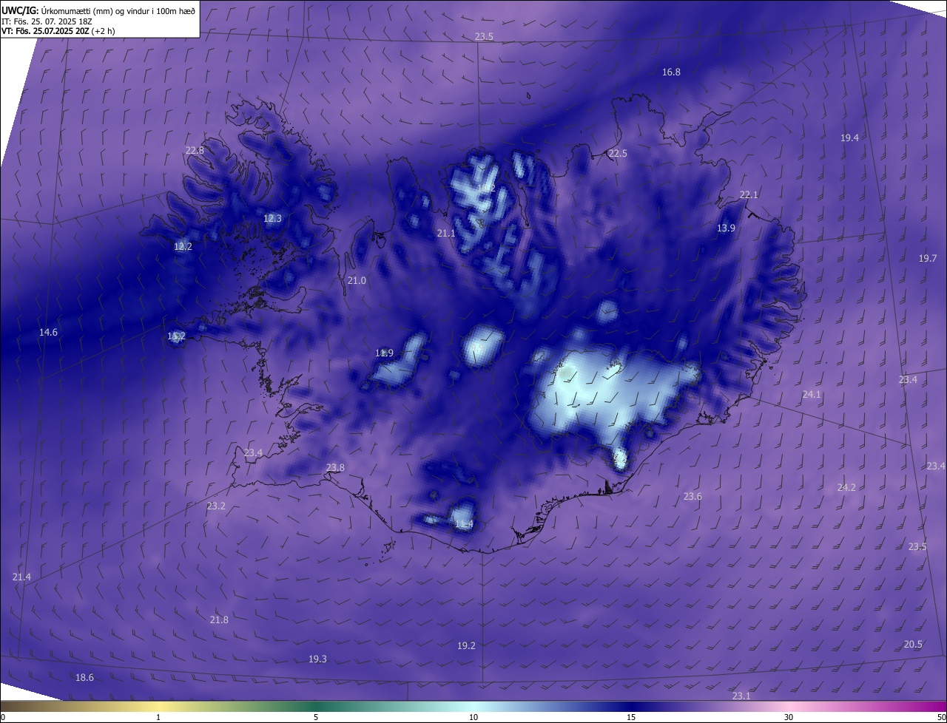Click the 11.4 value label
This screenshot has width=947, height=723.
pyautogui.click(x=464, y=524)
